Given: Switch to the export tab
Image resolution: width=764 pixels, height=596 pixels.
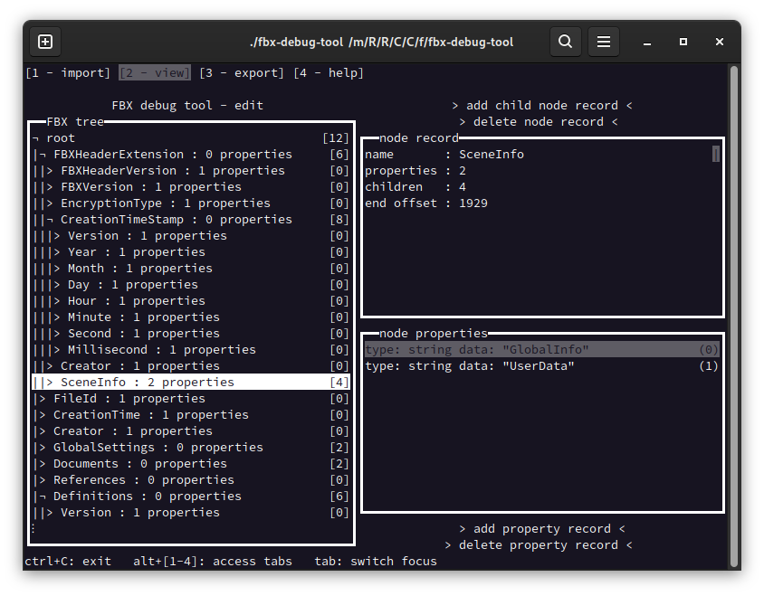Looking at the screenshot, I should coord(241,73).
